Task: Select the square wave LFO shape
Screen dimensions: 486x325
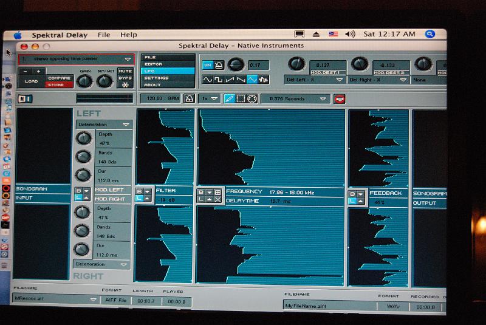Action: click(x=219, y=80)
